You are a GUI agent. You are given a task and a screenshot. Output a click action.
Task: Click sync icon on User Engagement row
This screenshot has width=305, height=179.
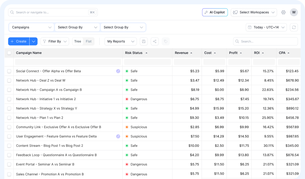coord(118,136)
